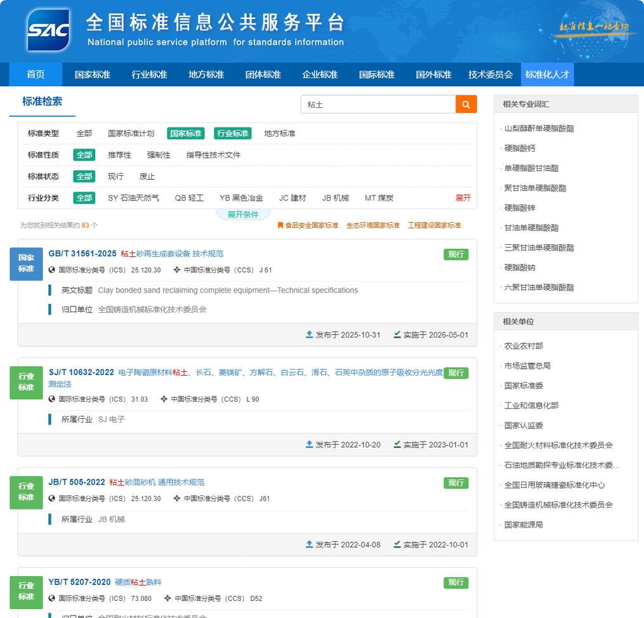This screenshot has height=618, width=644.
Task: Select 推荐性 in 标准性质 row
Action: tap(119, 155)
